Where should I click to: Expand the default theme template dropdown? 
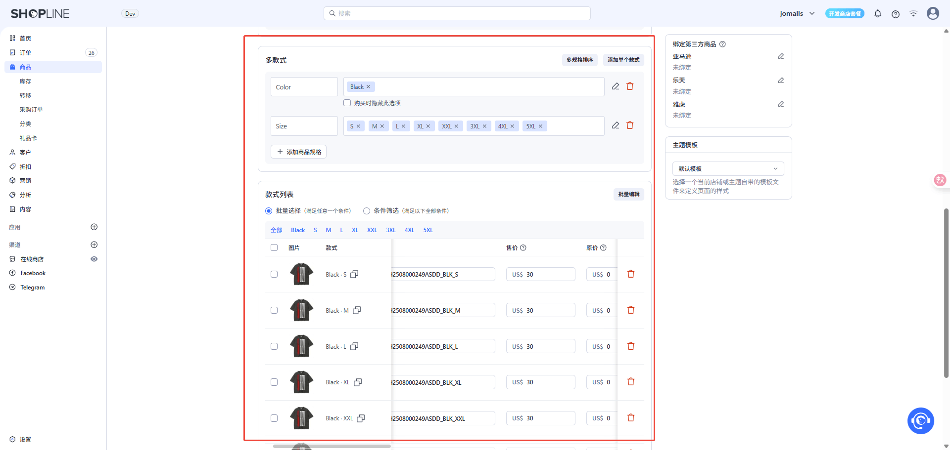coord(728,168)
